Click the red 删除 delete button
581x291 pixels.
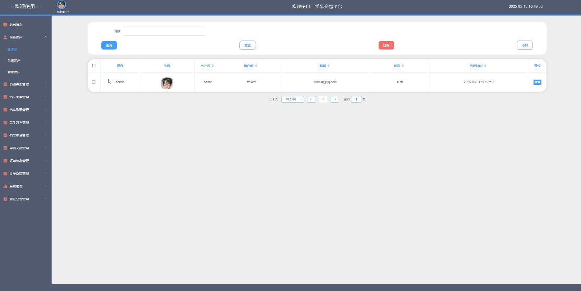point(386,45)
